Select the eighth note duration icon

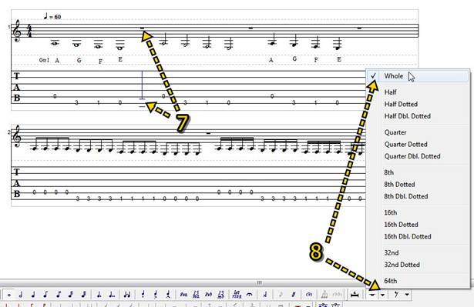pyautogui.click(x=45, y=295)
